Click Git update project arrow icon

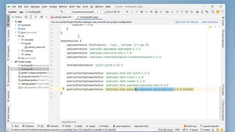(x=172, y=12)
